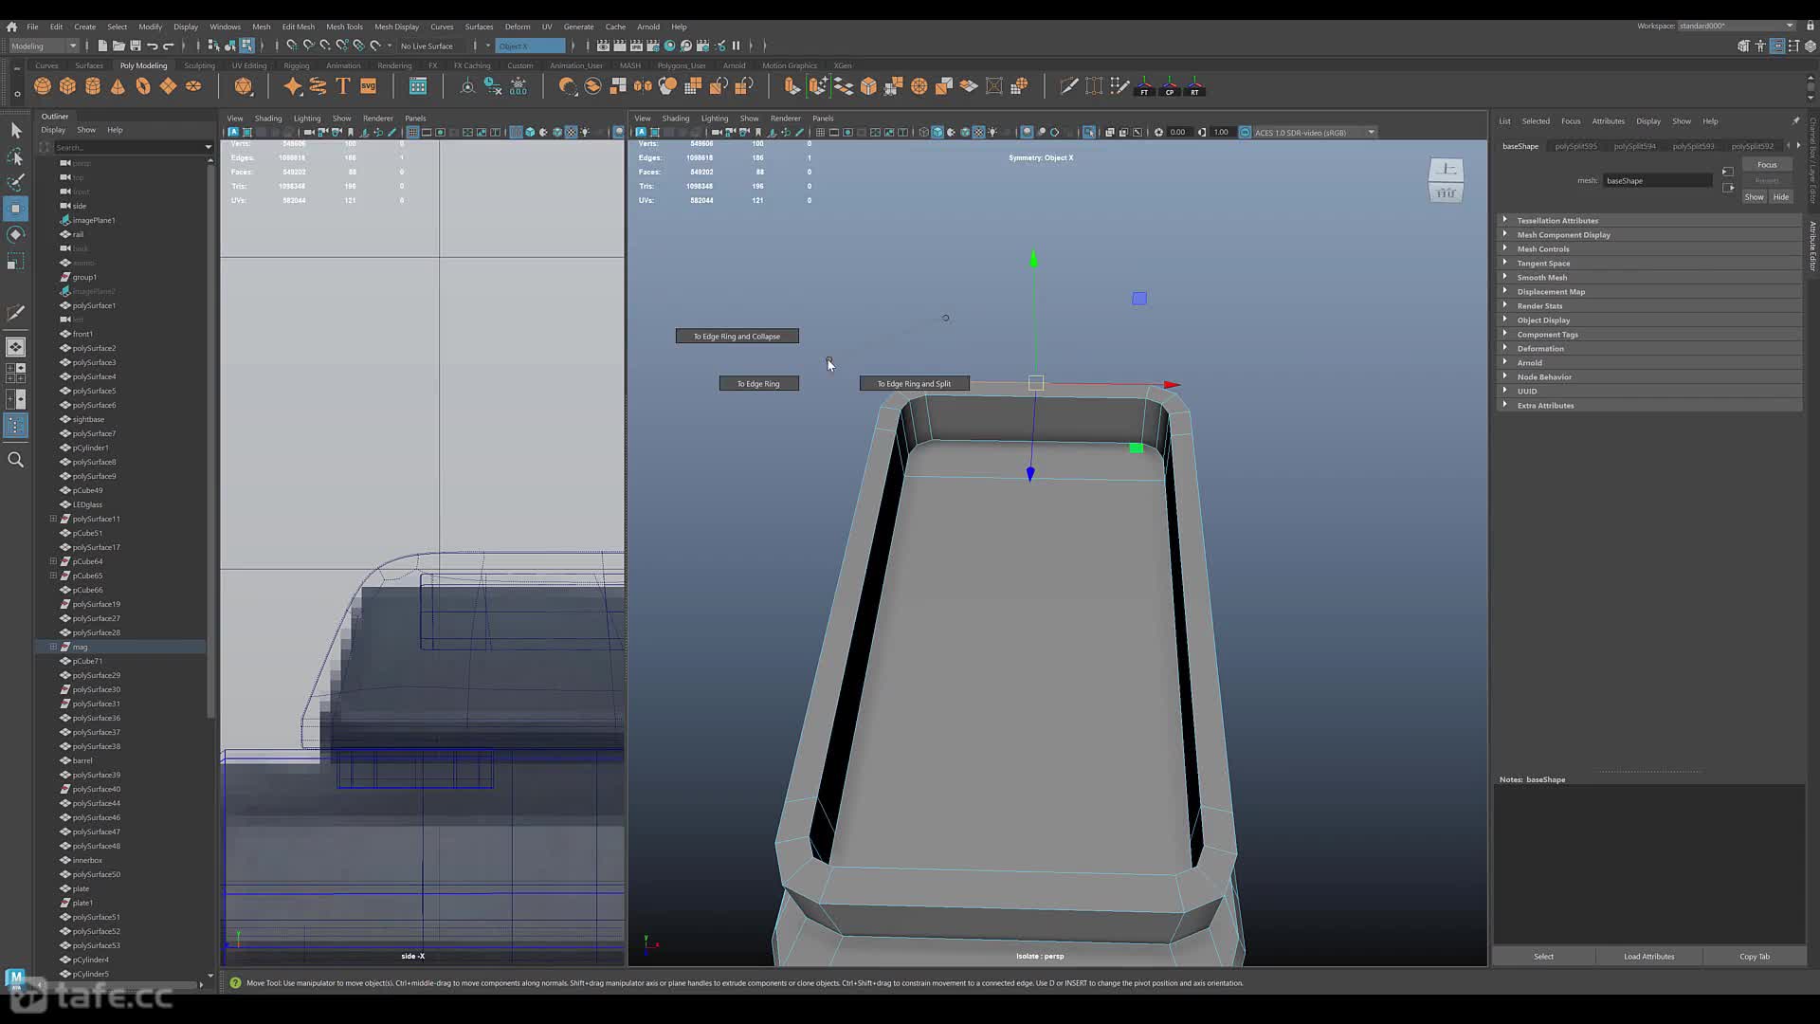Switch to the Sculpting shelf tab
Viewport: 1820px width, 1024px height.
pos(199,65)
